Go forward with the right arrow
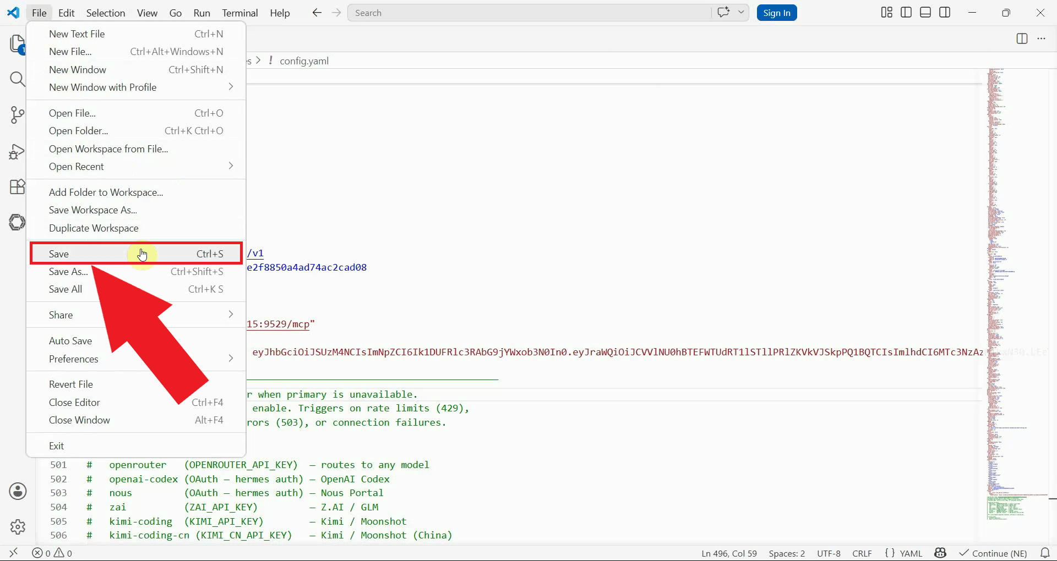1057x561 pixels. 336,13
